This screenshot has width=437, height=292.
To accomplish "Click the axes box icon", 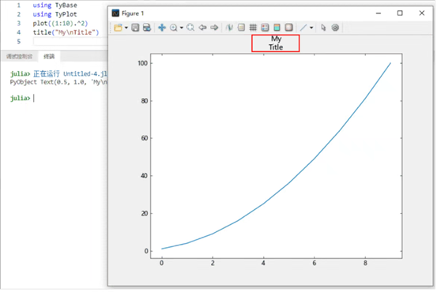I will pos(288,28).
